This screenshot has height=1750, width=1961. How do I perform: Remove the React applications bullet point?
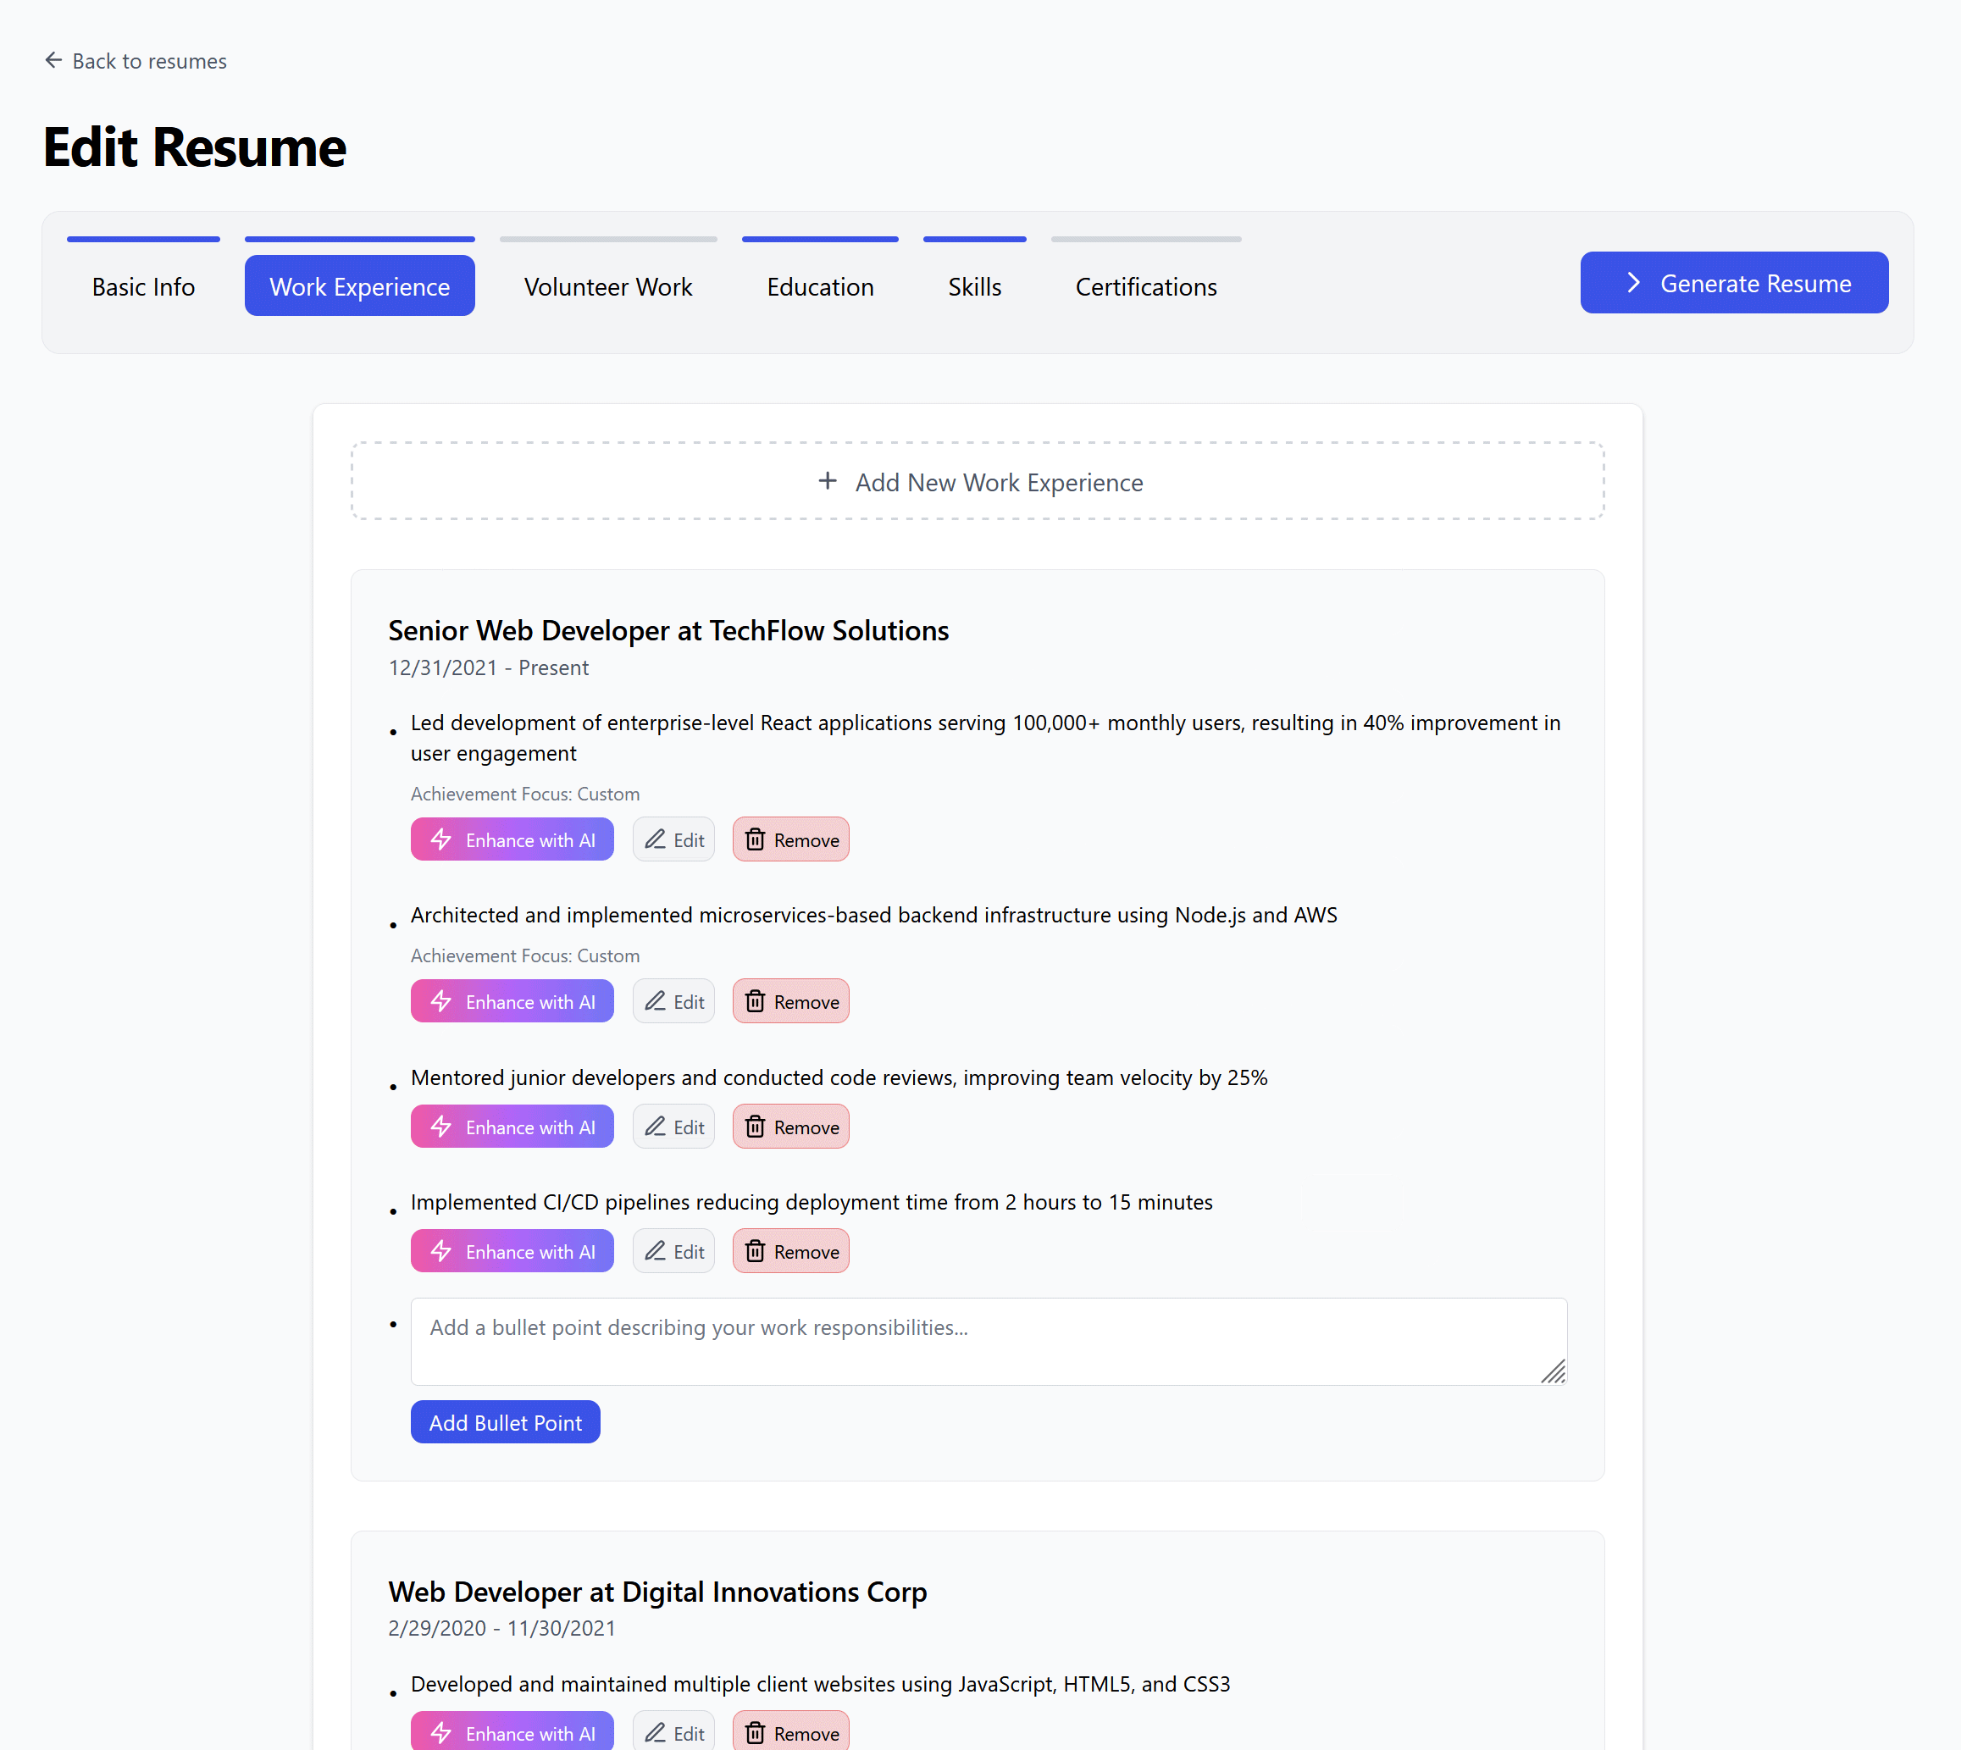pyautogui.click(x=789, y=839)
